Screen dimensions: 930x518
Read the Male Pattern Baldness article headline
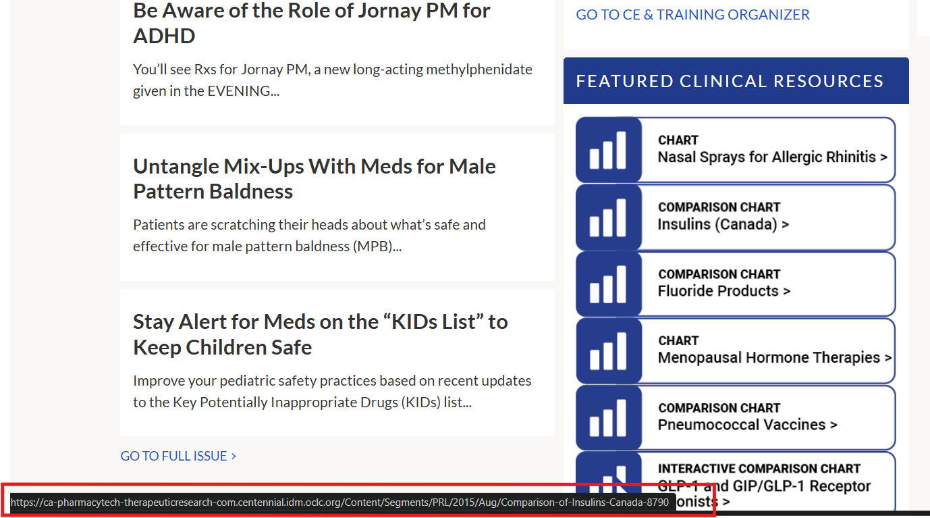click(x=314, y=179)
